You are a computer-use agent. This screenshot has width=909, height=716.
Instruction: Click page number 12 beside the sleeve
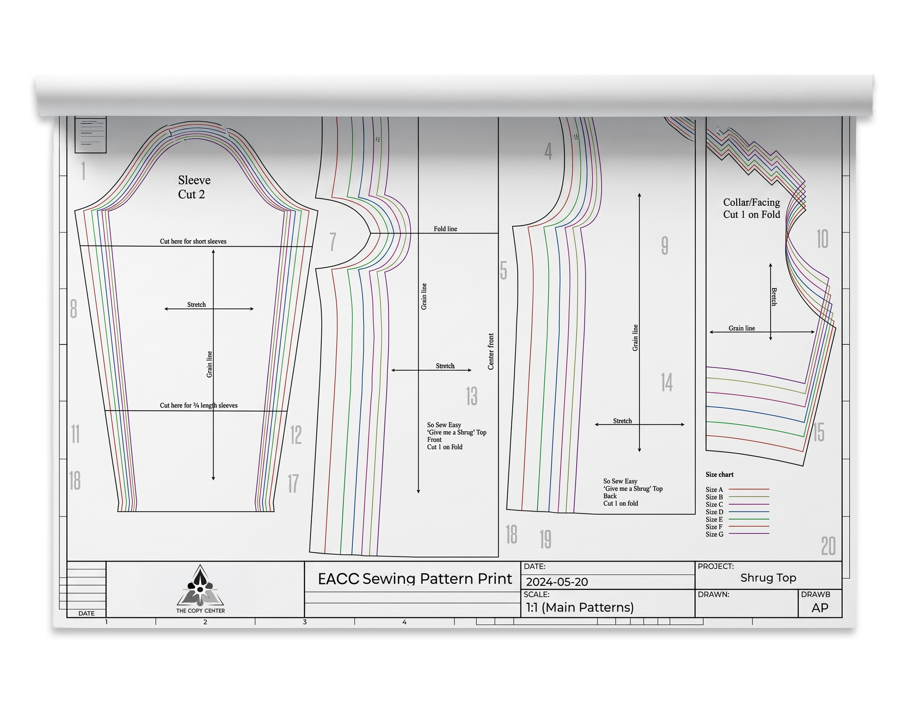[x=296, y=435]
